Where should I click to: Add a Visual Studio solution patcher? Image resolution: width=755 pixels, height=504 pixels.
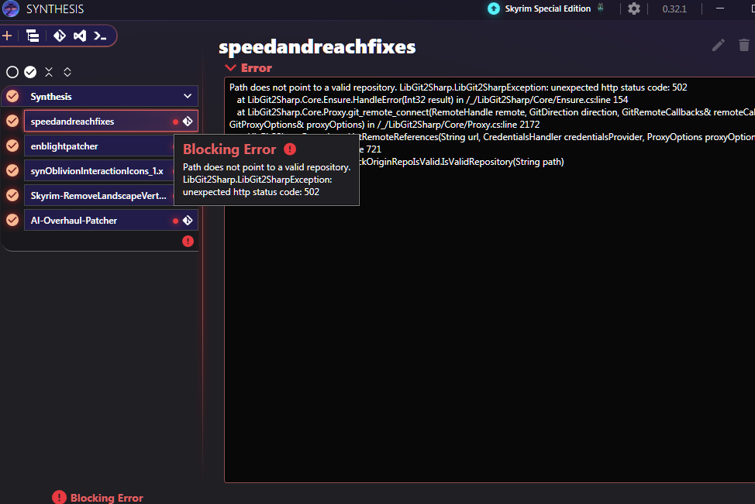pyautogui.click(x=80, y=36)
